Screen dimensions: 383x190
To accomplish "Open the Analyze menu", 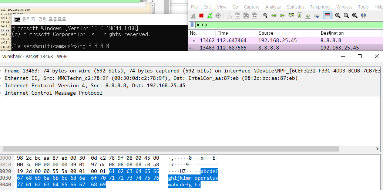I will [x=273, y=7].
